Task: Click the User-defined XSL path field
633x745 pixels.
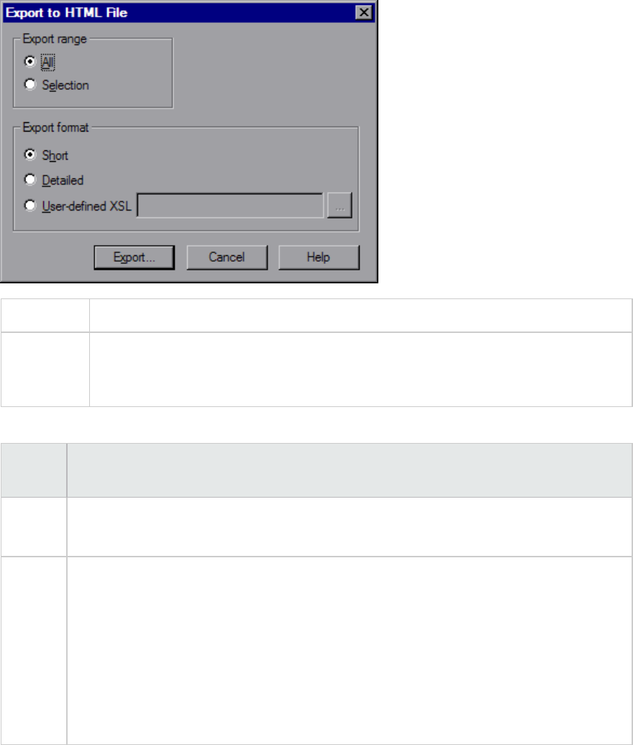Action: 230,205
